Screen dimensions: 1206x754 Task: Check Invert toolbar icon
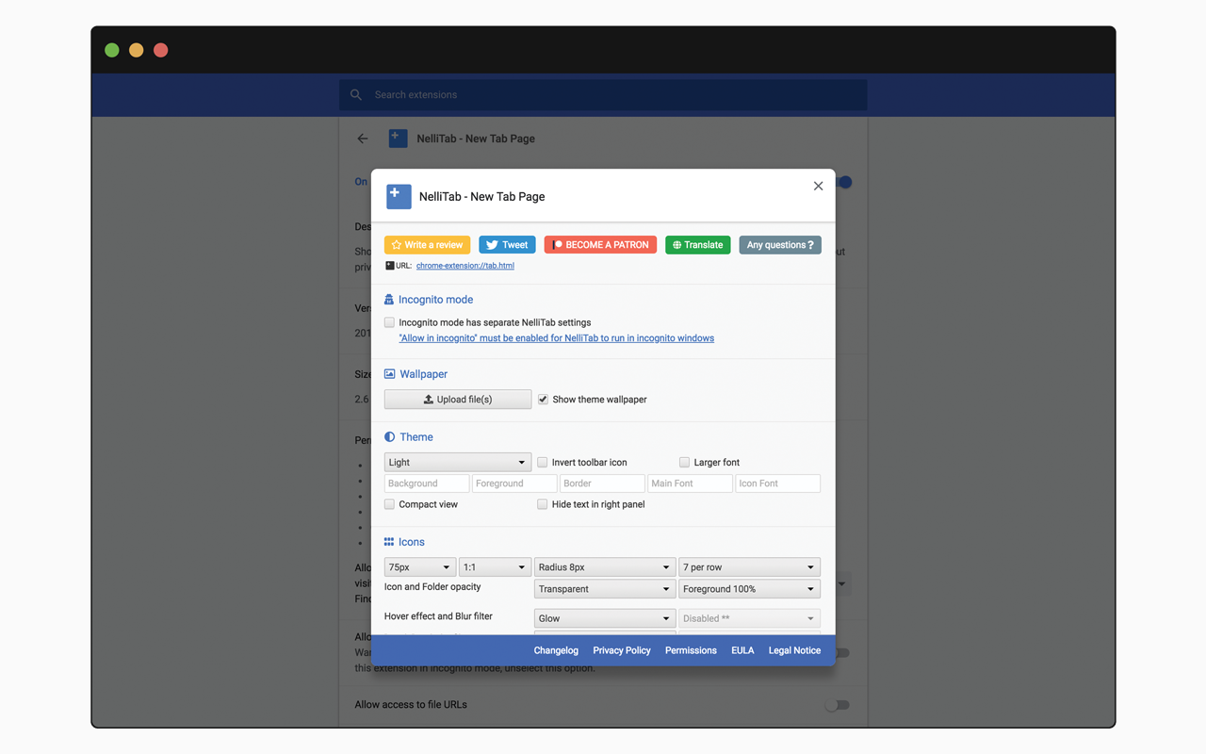[x=543, y=463]
